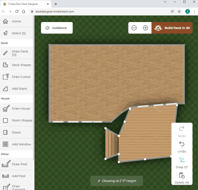The image size is (198, 190).
Task: Go to Home in the sidebar
Action: pyautogui.click(x=16, y=21)
